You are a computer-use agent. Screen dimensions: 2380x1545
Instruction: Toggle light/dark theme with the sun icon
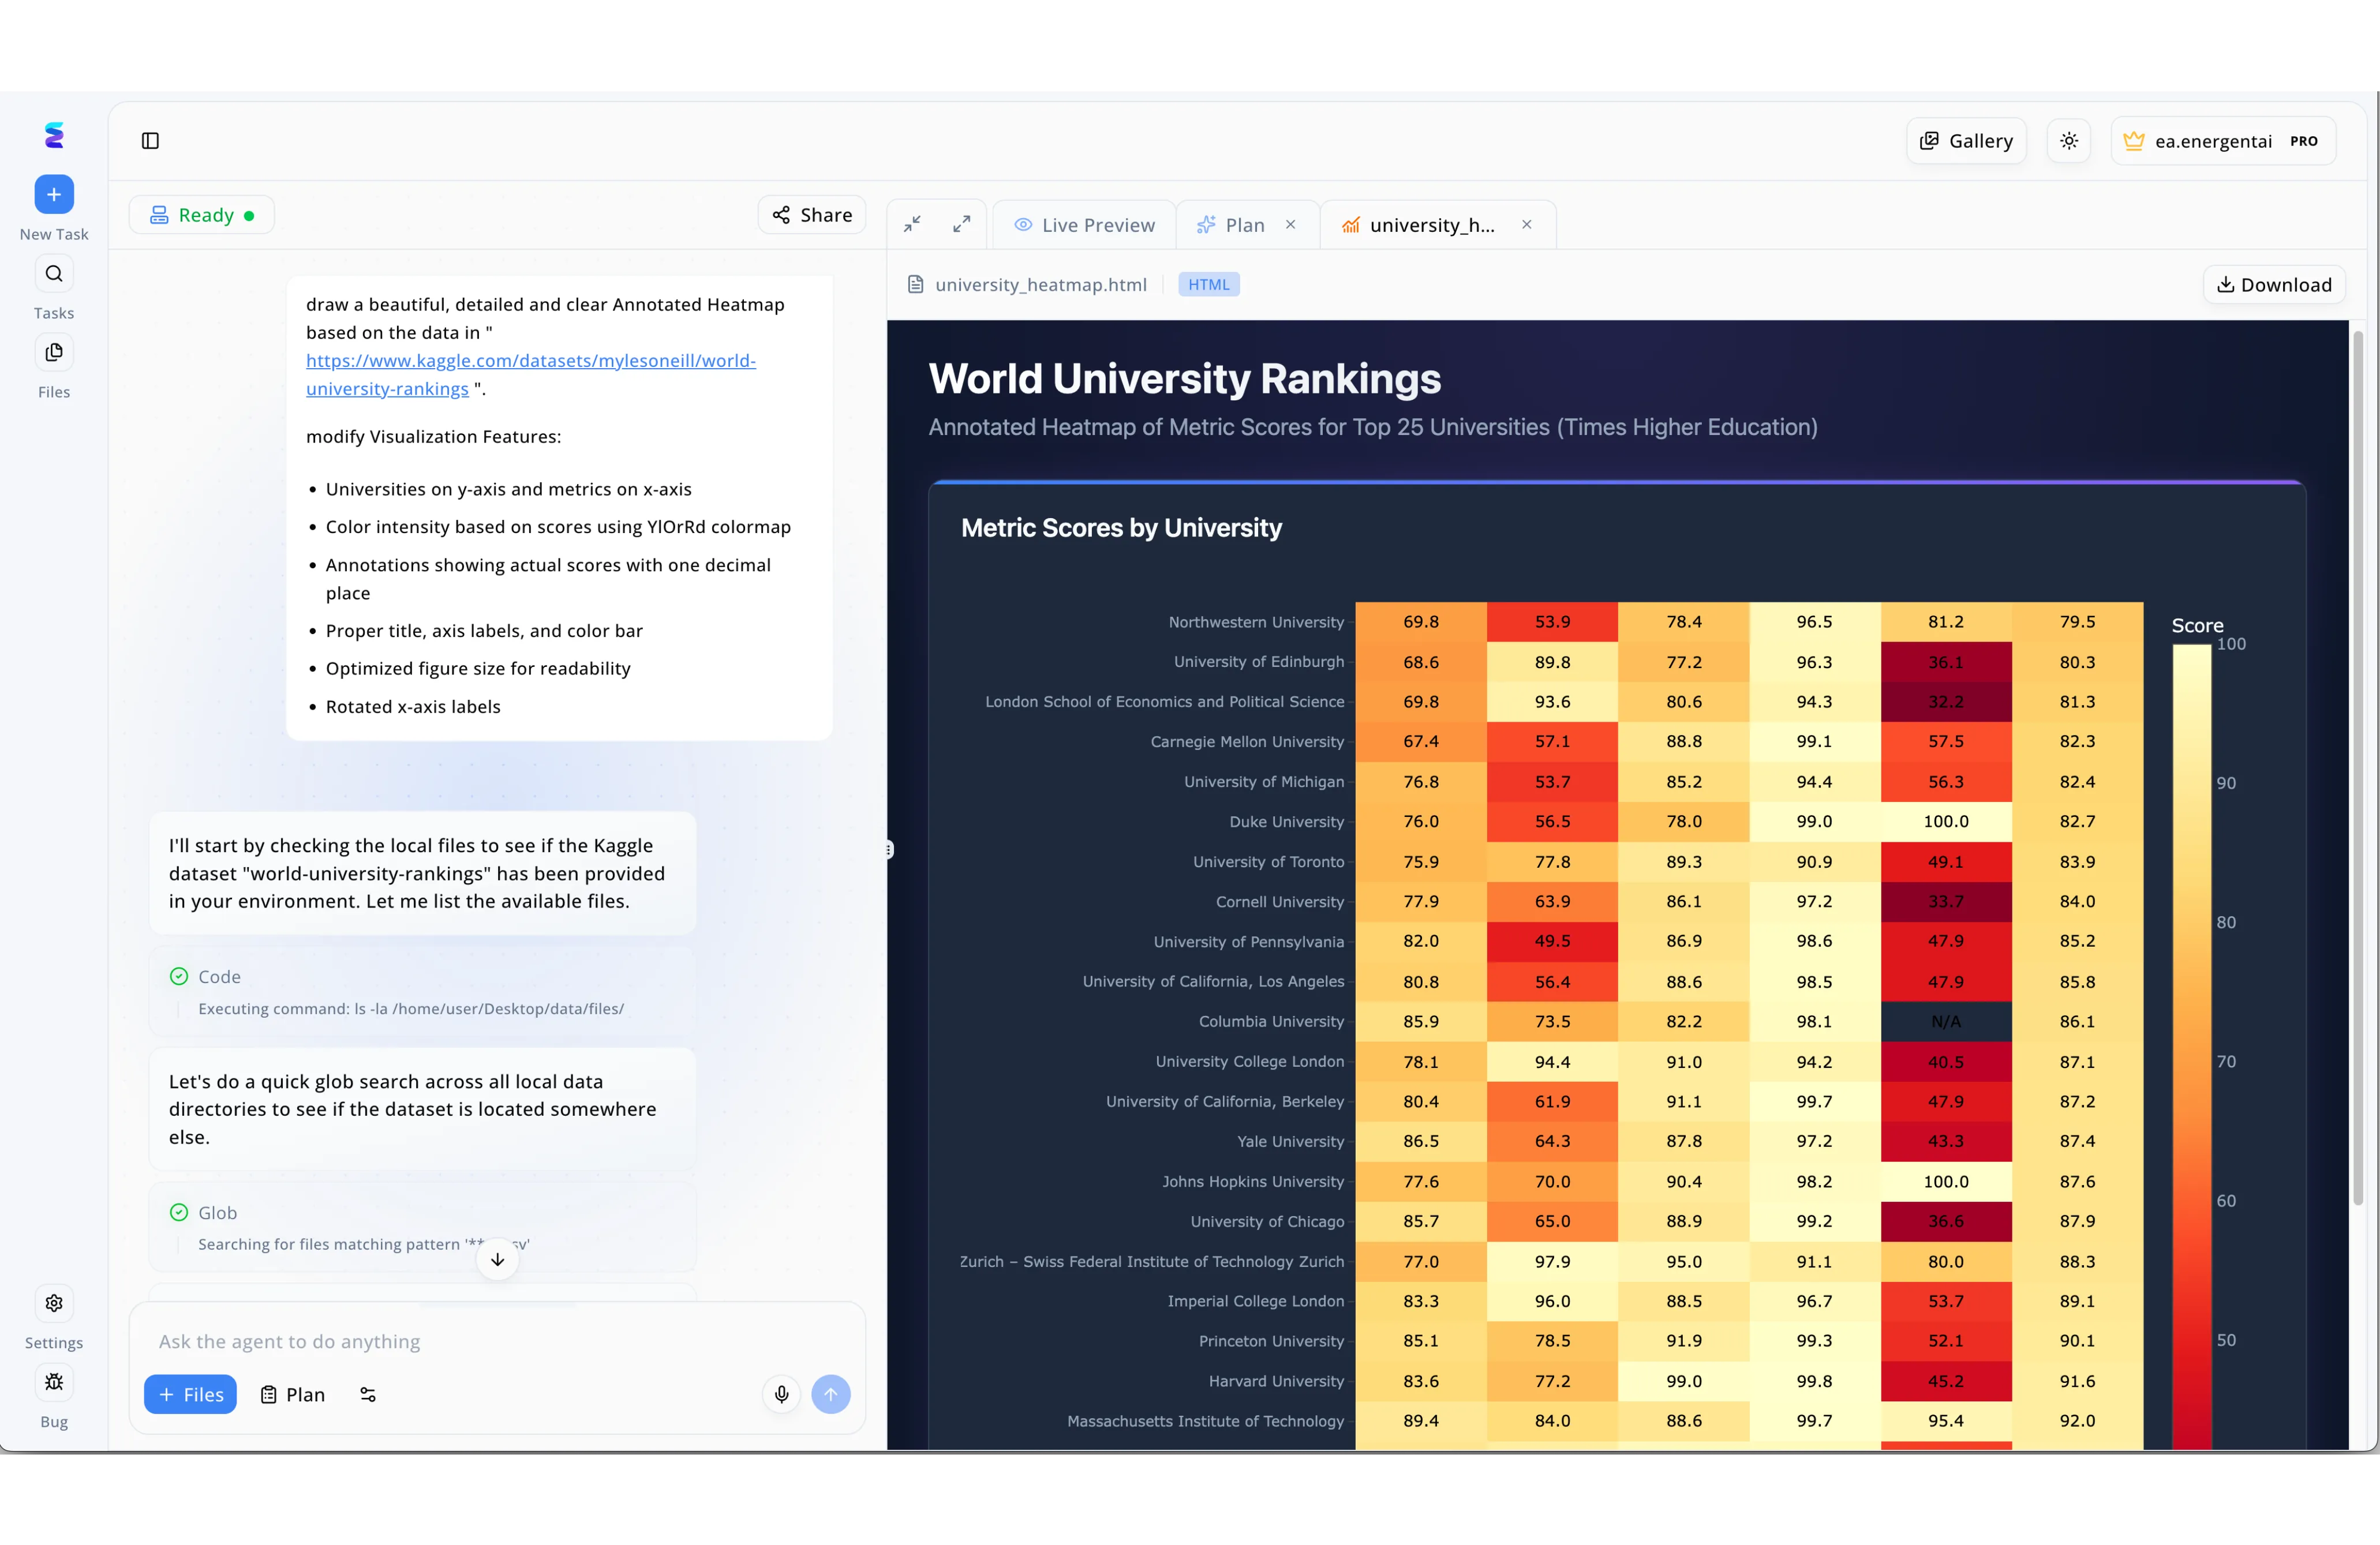tap(2068, 140)
